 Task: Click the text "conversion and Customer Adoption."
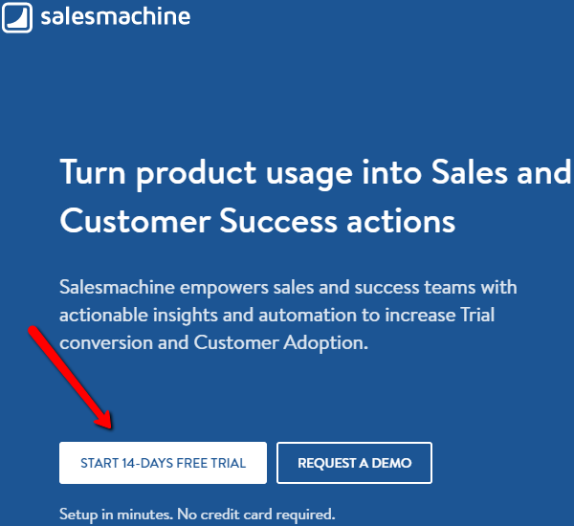pyautogui.click(x=213, y=343)
